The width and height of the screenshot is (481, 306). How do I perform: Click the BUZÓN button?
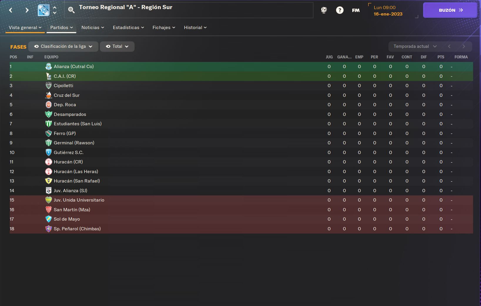pos(450,10)
